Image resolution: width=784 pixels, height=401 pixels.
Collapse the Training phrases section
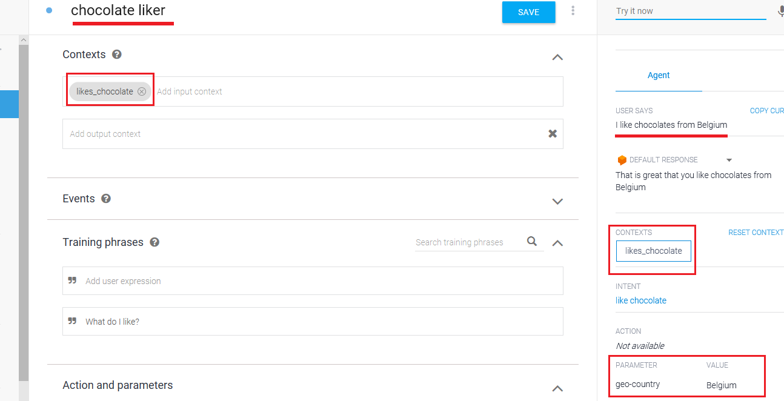click(557, 244)
